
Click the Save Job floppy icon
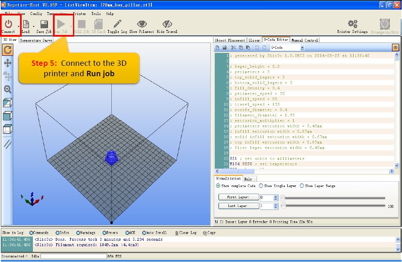pos(43,24)
